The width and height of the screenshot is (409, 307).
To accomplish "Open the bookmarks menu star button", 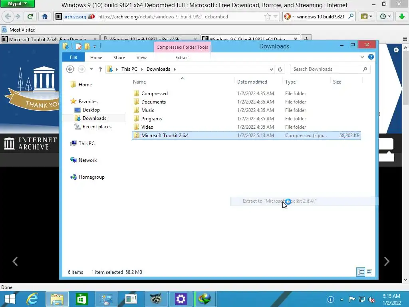I will pos(367,17).
